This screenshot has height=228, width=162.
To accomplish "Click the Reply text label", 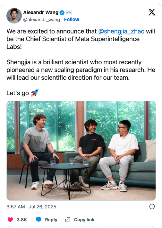I will (51, 220).
